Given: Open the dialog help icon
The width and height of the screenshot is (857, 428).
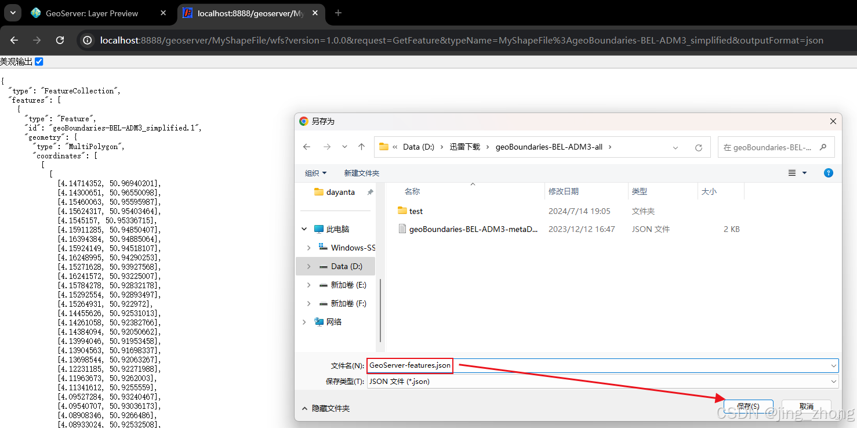Looking at the screenshot, I should click(x=829, y=173).
